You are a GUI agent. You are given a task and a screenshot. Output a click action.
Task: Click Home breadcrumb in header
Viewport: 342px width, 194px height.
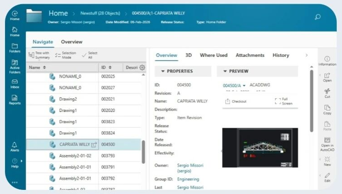pyautogui.click(x=58, y=13)
